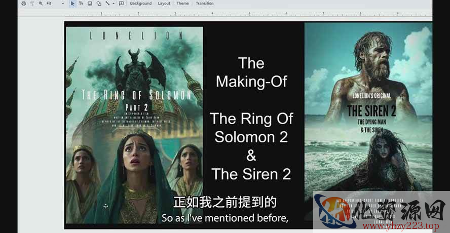Select the Line tool

pos(107,4)
